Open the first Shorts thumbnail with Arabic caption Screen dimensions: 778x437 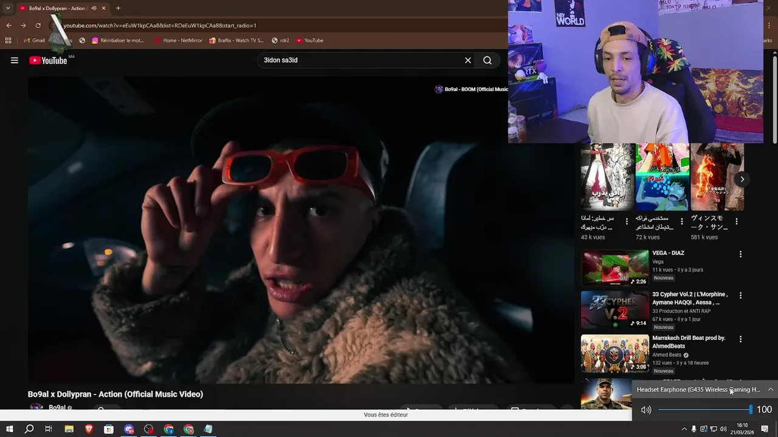point(607,177)
